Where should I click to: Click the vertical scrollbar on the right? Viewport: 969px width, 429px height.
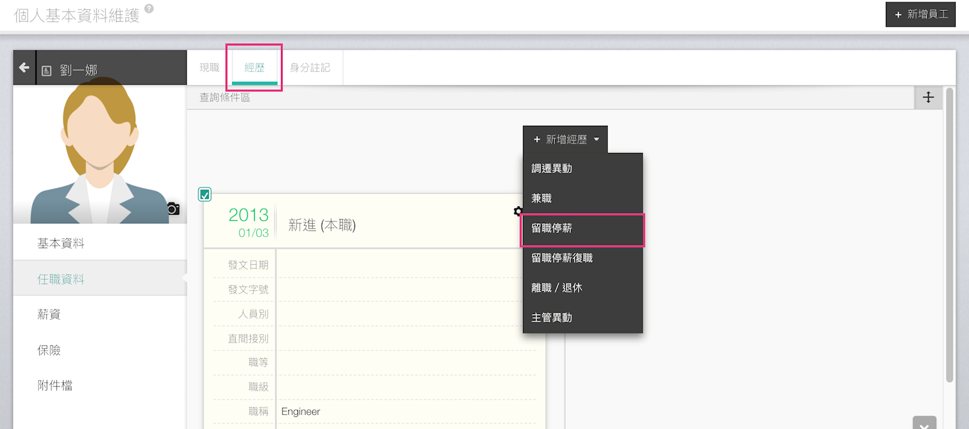pyautogui.click(x=950, y=236)
